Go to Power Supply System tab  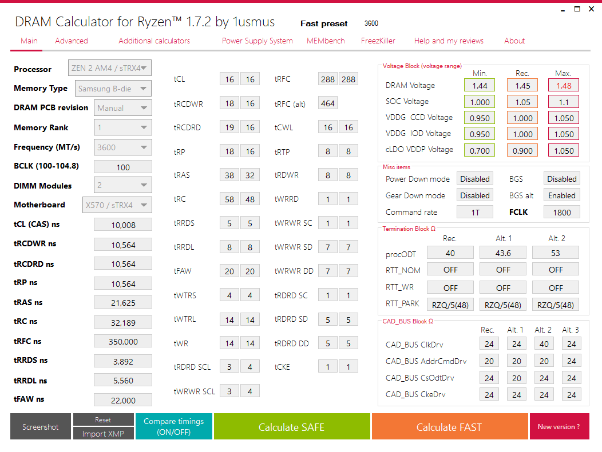pos(258,41)
